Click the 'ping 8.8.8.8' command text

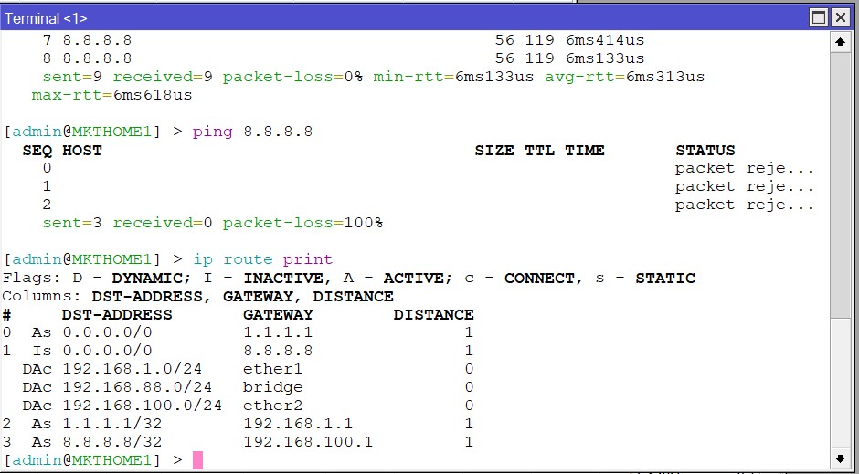point(252,132)
